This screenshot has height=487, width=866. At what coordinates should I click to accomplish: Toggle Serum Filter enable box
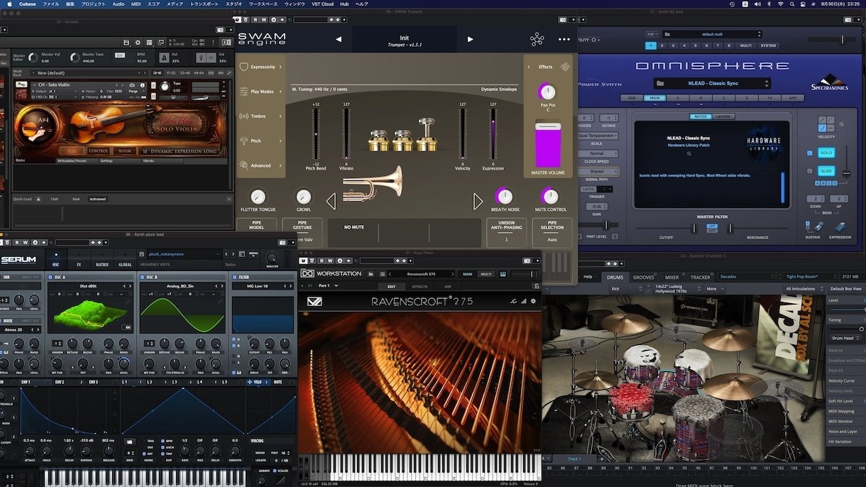(236, 277)
